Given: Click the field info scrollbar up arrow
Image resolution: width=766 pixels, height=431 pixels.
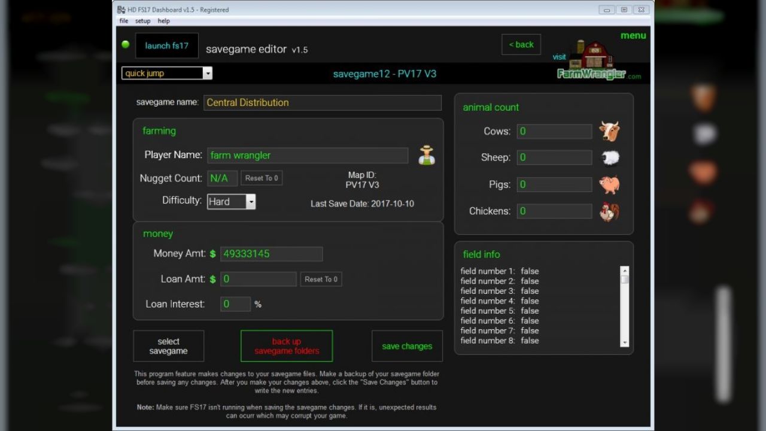Looking at the screenshot, I should point(625,270).
